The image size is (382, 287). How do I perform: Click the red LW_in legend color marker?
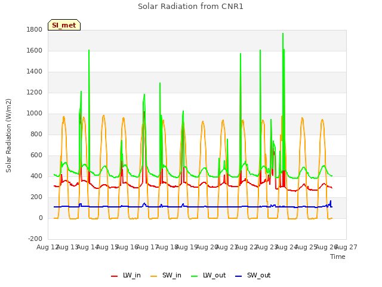point(114,276)
